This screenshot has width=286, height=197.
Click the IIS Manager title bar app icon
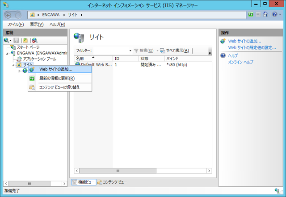(x=6, y=4)
